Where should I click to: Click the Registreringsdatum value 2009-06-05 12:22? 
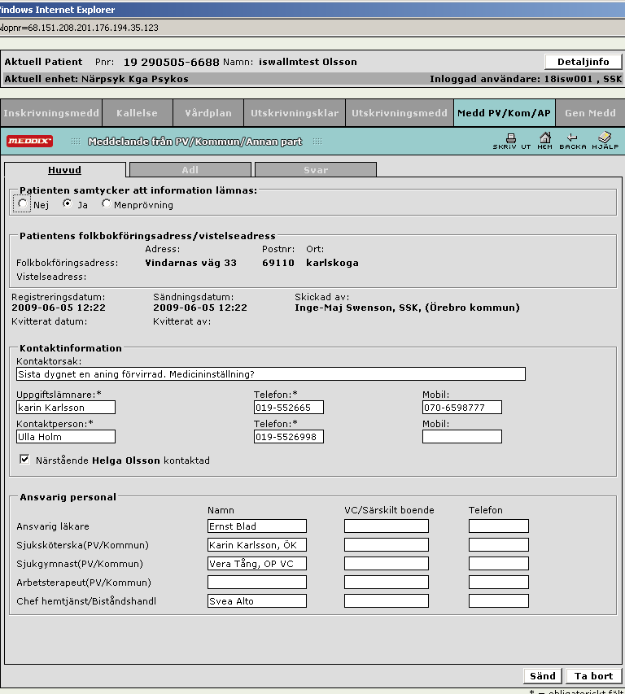pos(59,308)
